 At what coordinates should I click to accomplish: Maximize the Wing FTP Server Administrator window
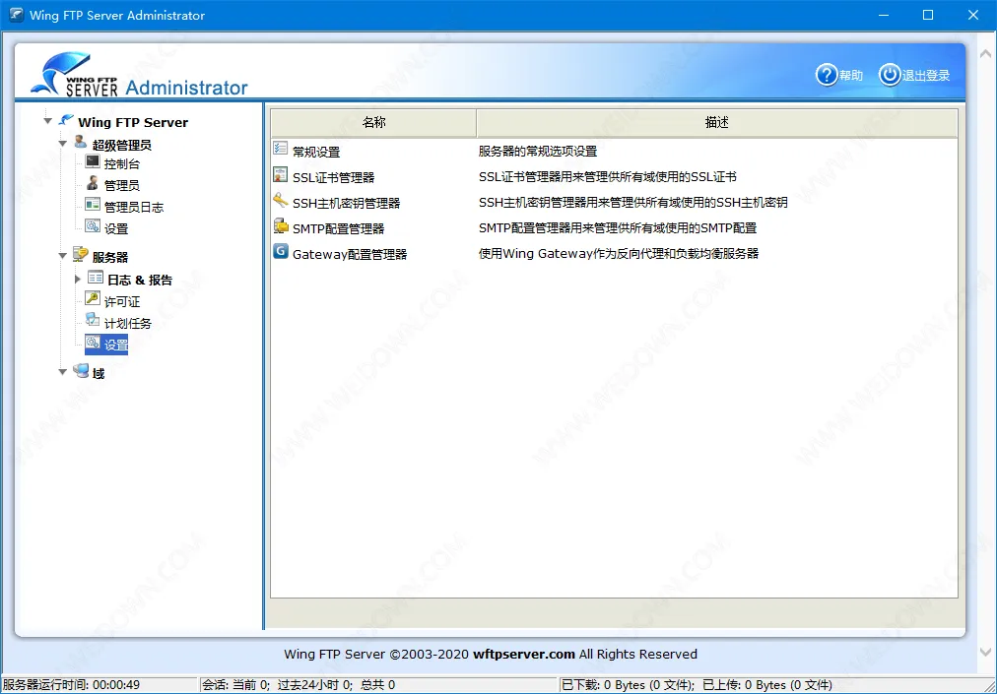point(928,15)
